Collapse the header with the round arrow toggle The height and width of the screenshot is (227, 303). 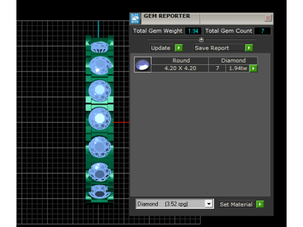click(201, 39)
